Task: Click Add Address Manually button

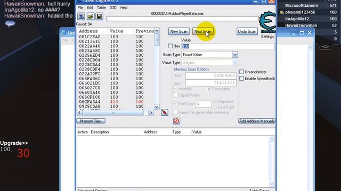Action: coord(257,121)
